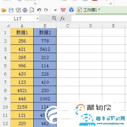Select column D header
Image resolution: width=127 pixels, height=127 pixels.
(x=91, y=26)
